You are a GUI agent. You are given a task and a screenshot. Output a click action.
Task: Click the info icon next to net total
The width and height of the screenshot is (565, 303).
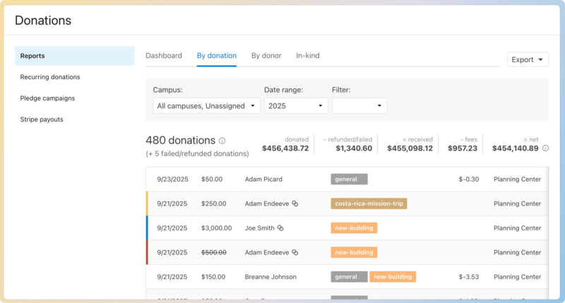pyautogui.click(x=545, y=148)
